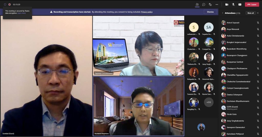Select the SA avatar tile for Supatra
The width and height of the screenshot is (262, 137).
pyautogui.click(x=209, y=27)
